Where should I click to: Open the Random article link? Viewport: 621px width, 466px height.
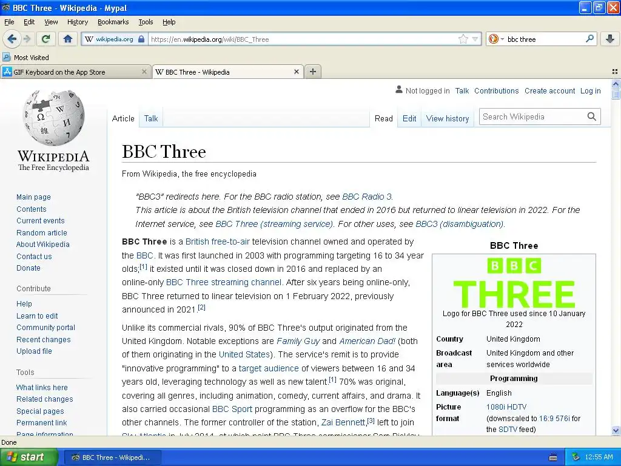(x=42, y=232)
